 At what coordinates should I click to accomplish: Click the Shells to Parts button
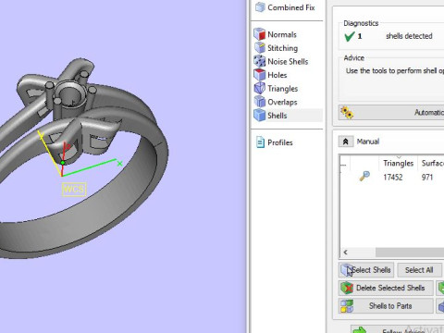[x=386, y=306]
